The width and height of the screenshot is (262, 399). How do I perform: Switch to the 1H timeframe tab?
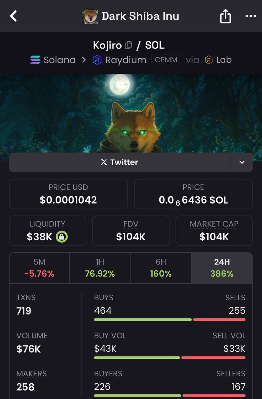[x=100, y=268]
